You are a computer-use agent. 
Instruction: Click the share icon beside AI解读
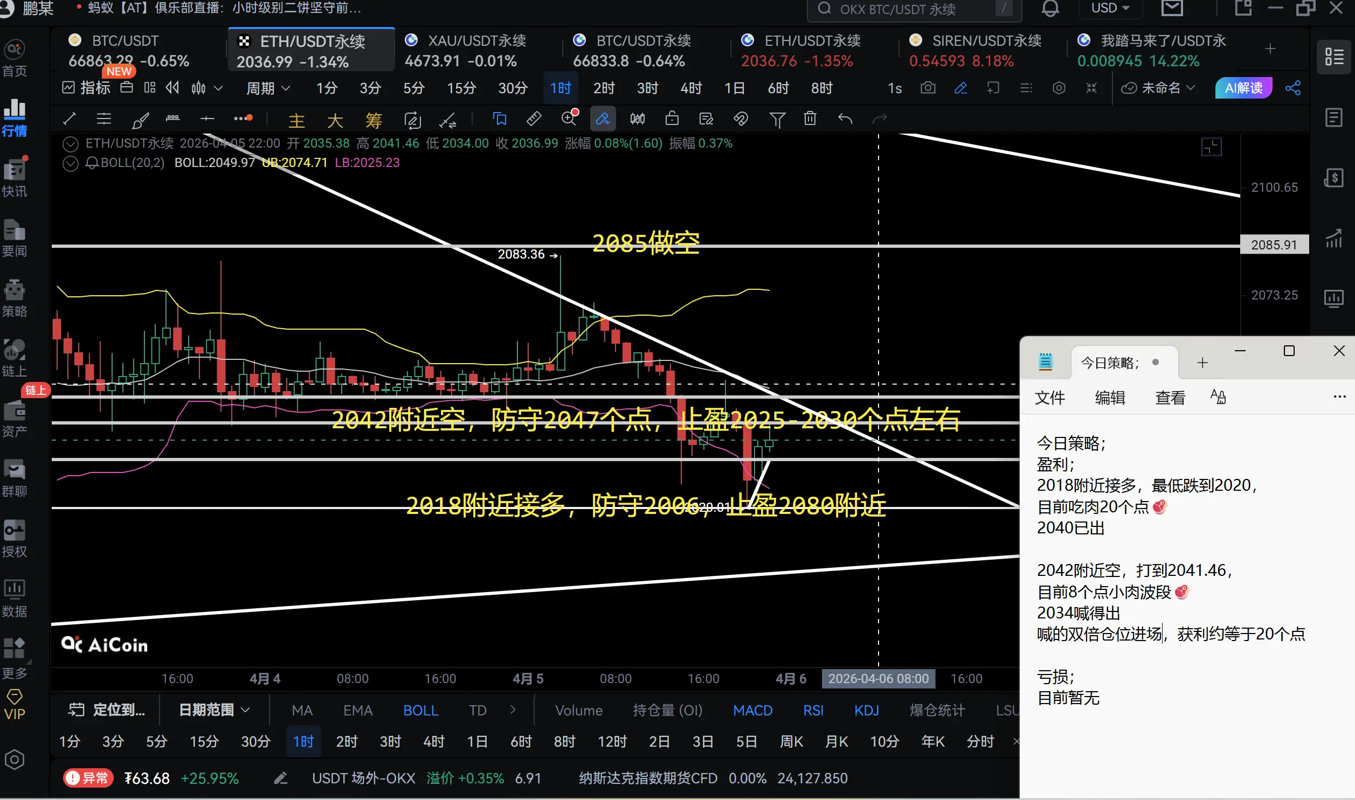click(1292, 88)
